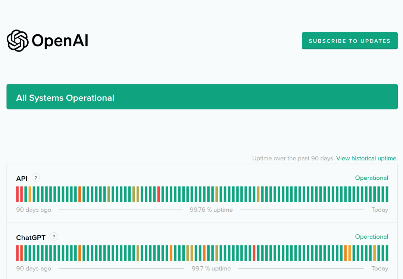Select last green bar in API uptime chart
The height and width of the screenshot is (279, 403).
[387, 194]
